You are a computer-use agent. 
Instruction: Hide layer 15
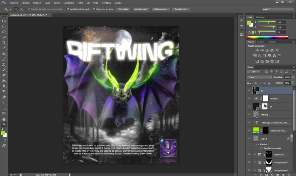[x=249, y=91]
